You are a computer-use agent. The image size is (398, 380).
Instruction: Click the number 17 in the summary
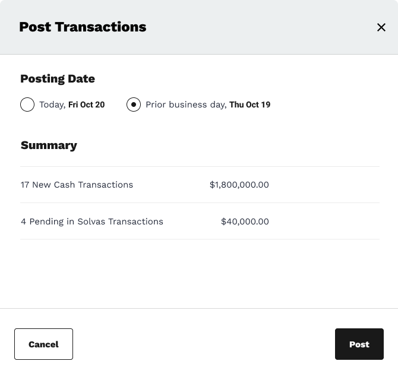click(25, 185)
